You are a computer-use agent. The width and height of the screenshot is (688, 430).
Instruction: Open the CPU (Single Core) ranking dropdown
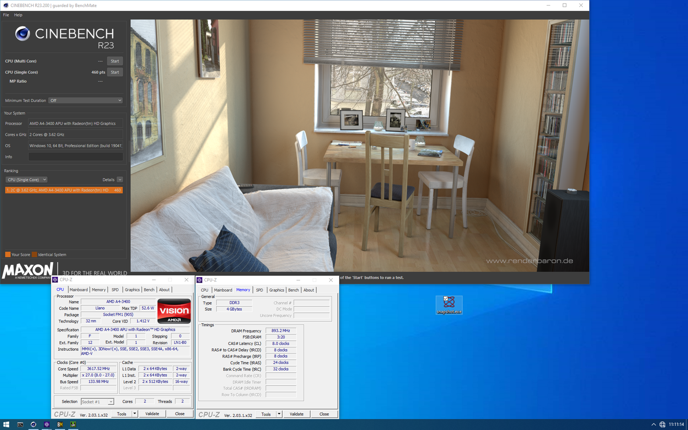tap(26, 180)
